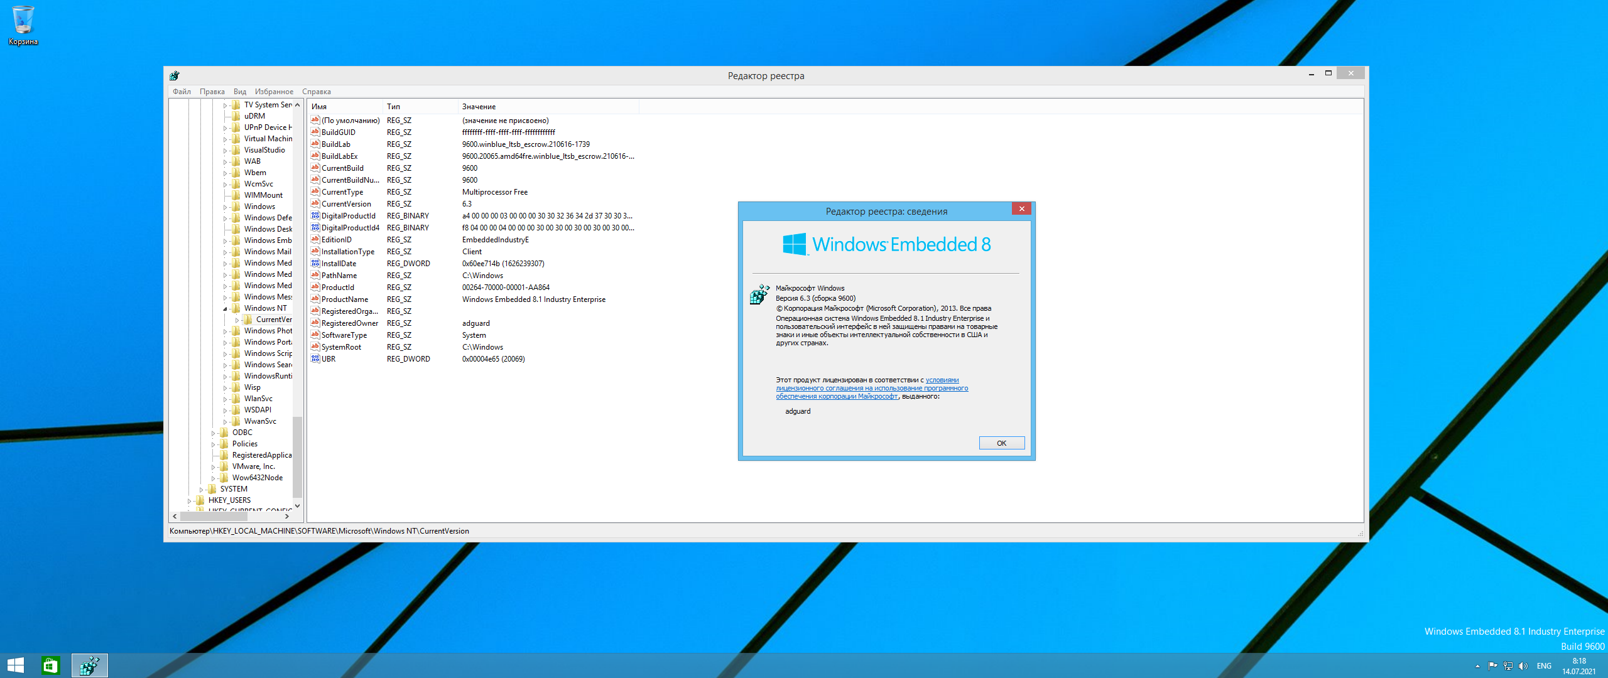Screen dimensions: 1608x678
Task: Click the volume speaker tray icon
Action: [1523, 666]
